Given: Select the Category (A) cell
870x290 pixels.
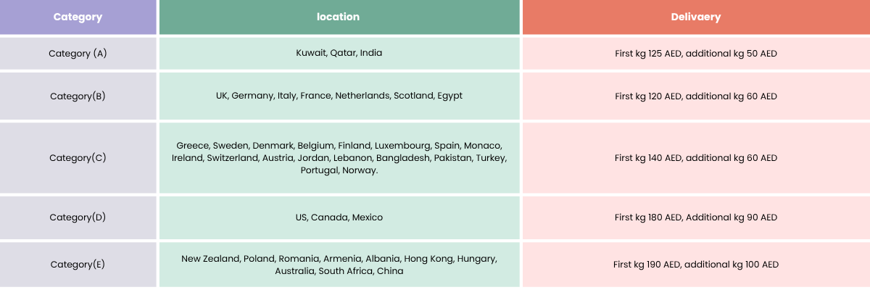Looking at the screenshot, I should (78, 53).
